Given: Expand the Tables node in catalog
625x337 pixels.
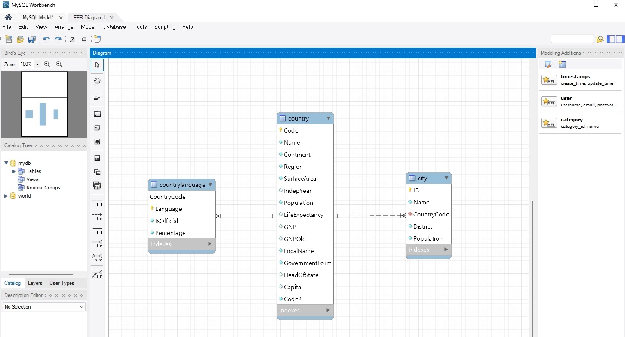Looking at the screenshot, I should (x=14, y=171).
